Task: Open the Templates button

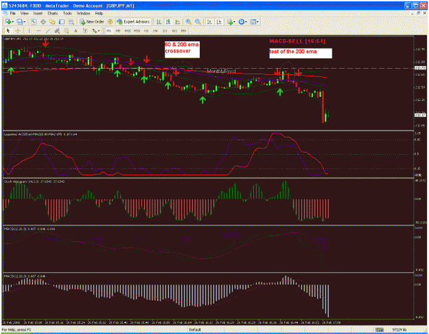Action: pos(253,21)
